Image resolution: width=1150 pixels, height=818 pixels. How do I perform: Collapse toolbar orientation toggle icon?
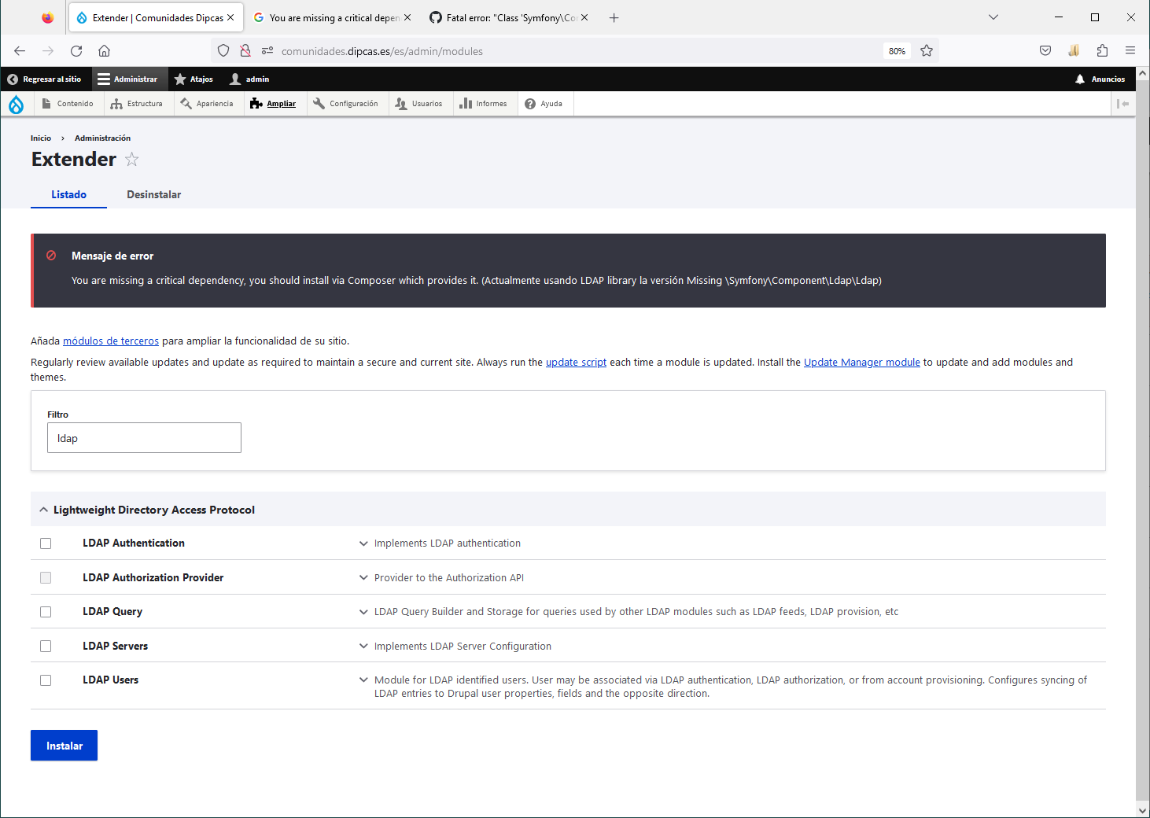pos(1123,104)
